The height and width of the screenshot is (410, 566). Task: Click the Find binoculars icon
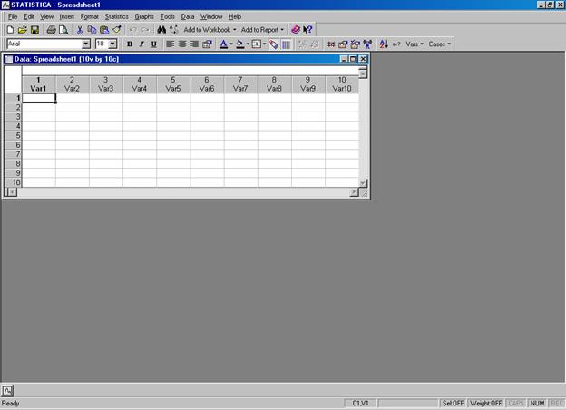(x=161, y=30)
